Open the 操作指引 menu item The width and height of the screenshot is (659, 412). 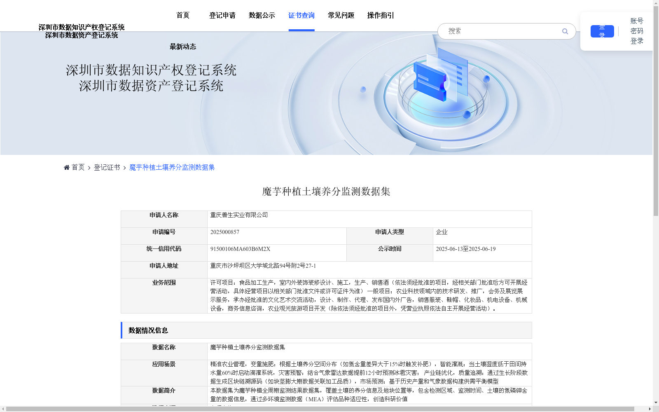(x=381, y=15)
